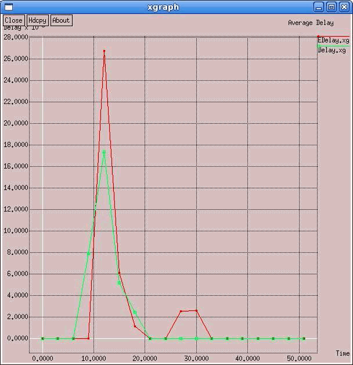This screenshot has width=353, height=365.
Task: Click the Time axis label
Action: tap(343, 353)
